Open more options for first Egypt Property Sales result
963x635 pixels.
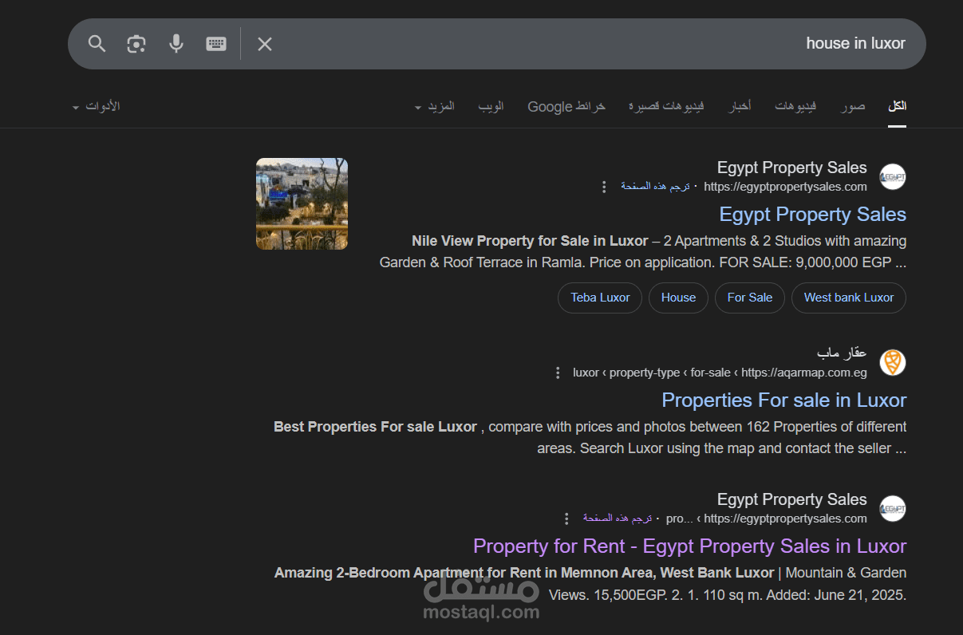603,187
